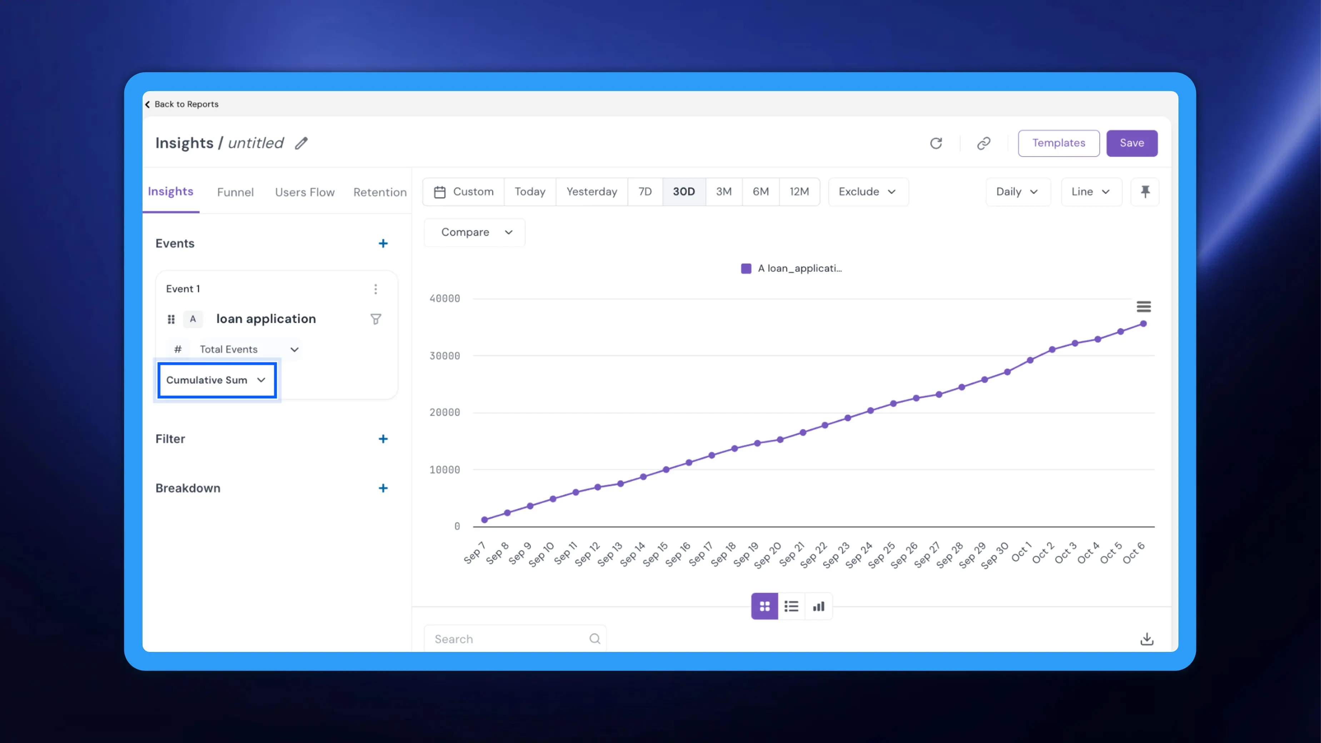Copy the report link using the chain icon
This screenshot has width=1321, height=743.
(983, 143)
